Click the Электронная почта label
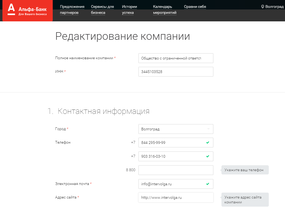The image size is (285, 208). click(x=72, y=184)
